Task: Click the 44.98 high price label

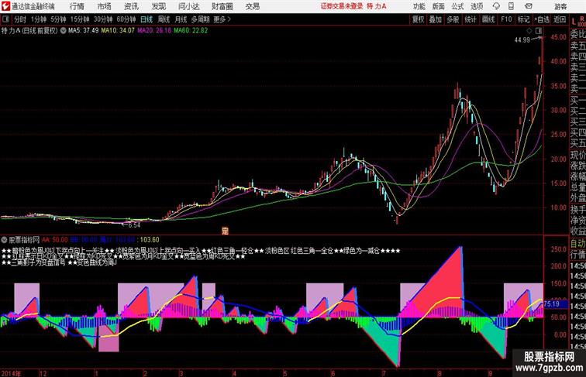Action: click(x=522, y=40)
